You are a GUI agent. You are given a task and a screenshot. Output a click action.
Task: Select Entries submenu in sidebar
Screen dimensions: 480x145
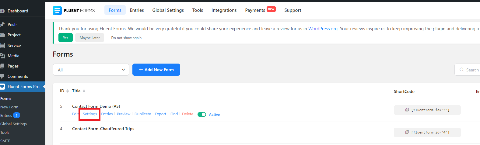coord(6,115)
